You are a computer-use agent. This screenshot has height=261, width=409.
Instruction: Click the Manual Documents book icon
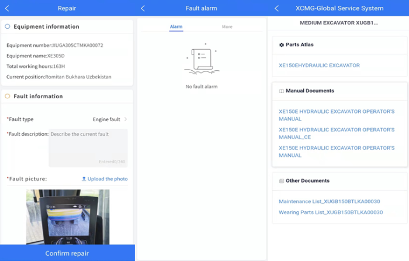pyautogui.click(x=282, y=91)
